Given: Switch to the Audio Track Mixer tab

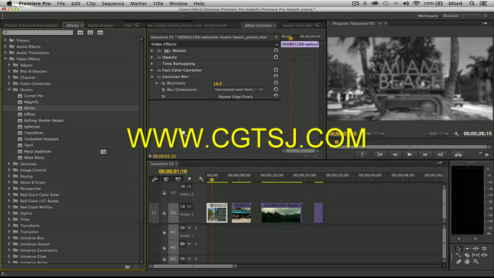Looking at the screenshot, I should coord(298,25).
